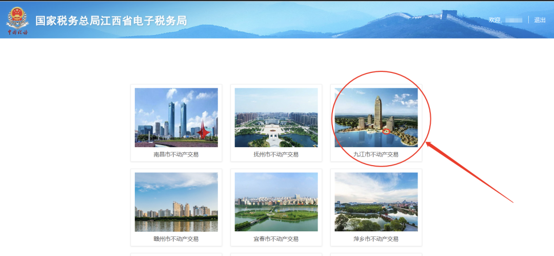
Task: Open the Fuzhou city aerial photo
Action: (x=276, y=117)
